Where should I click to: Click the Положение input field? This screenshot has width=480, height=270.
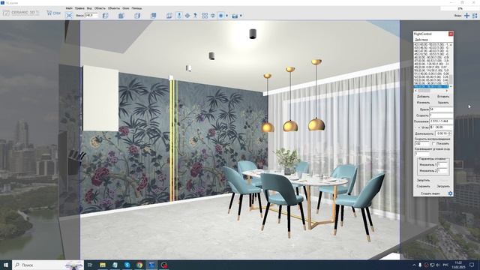click(x=441, y=121)
